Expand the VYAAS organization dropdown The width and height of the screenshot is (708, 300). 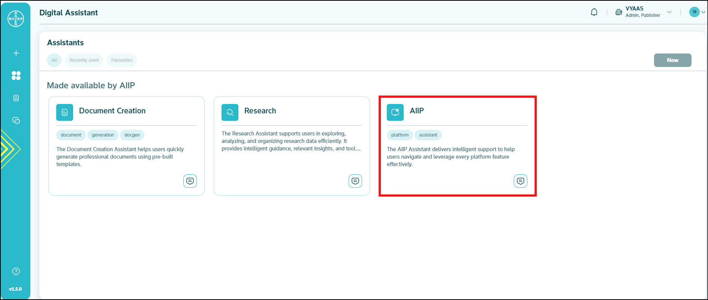tap(669, 12)
